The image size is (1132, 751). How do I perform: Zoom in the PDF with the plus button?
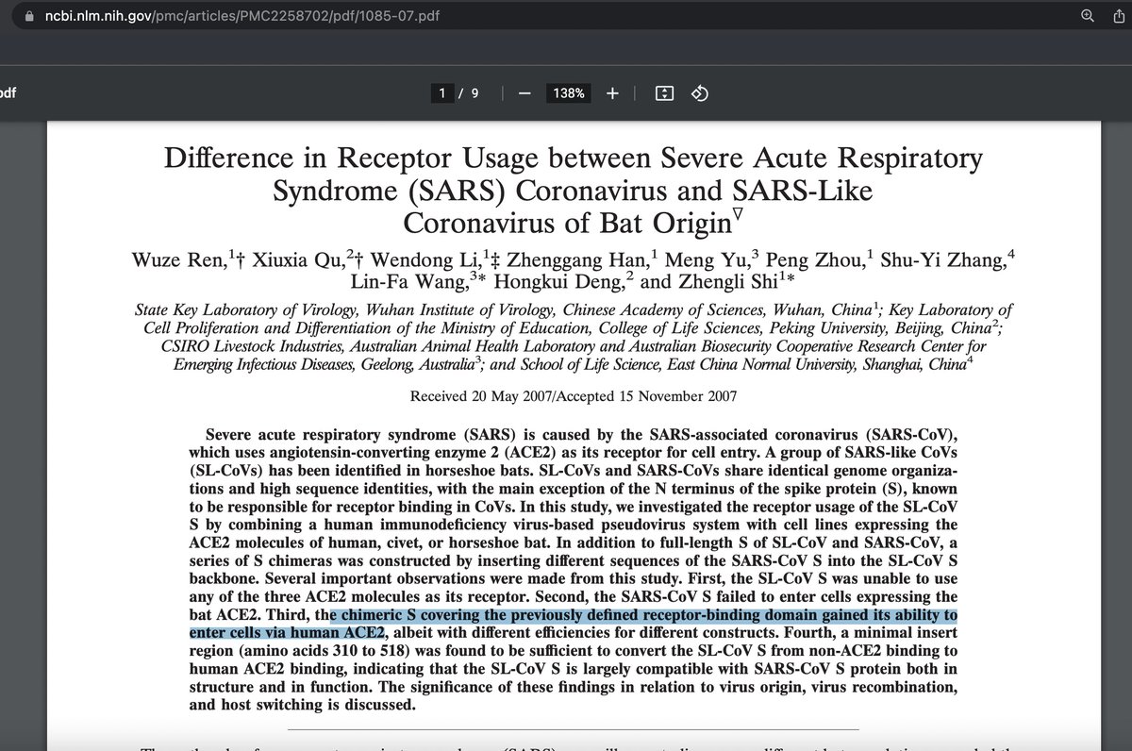(x=612, y=93)
